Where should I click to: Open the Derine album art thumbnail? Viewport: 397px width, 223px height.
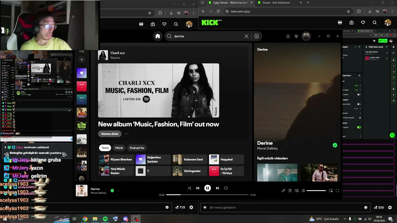point(82,191)
